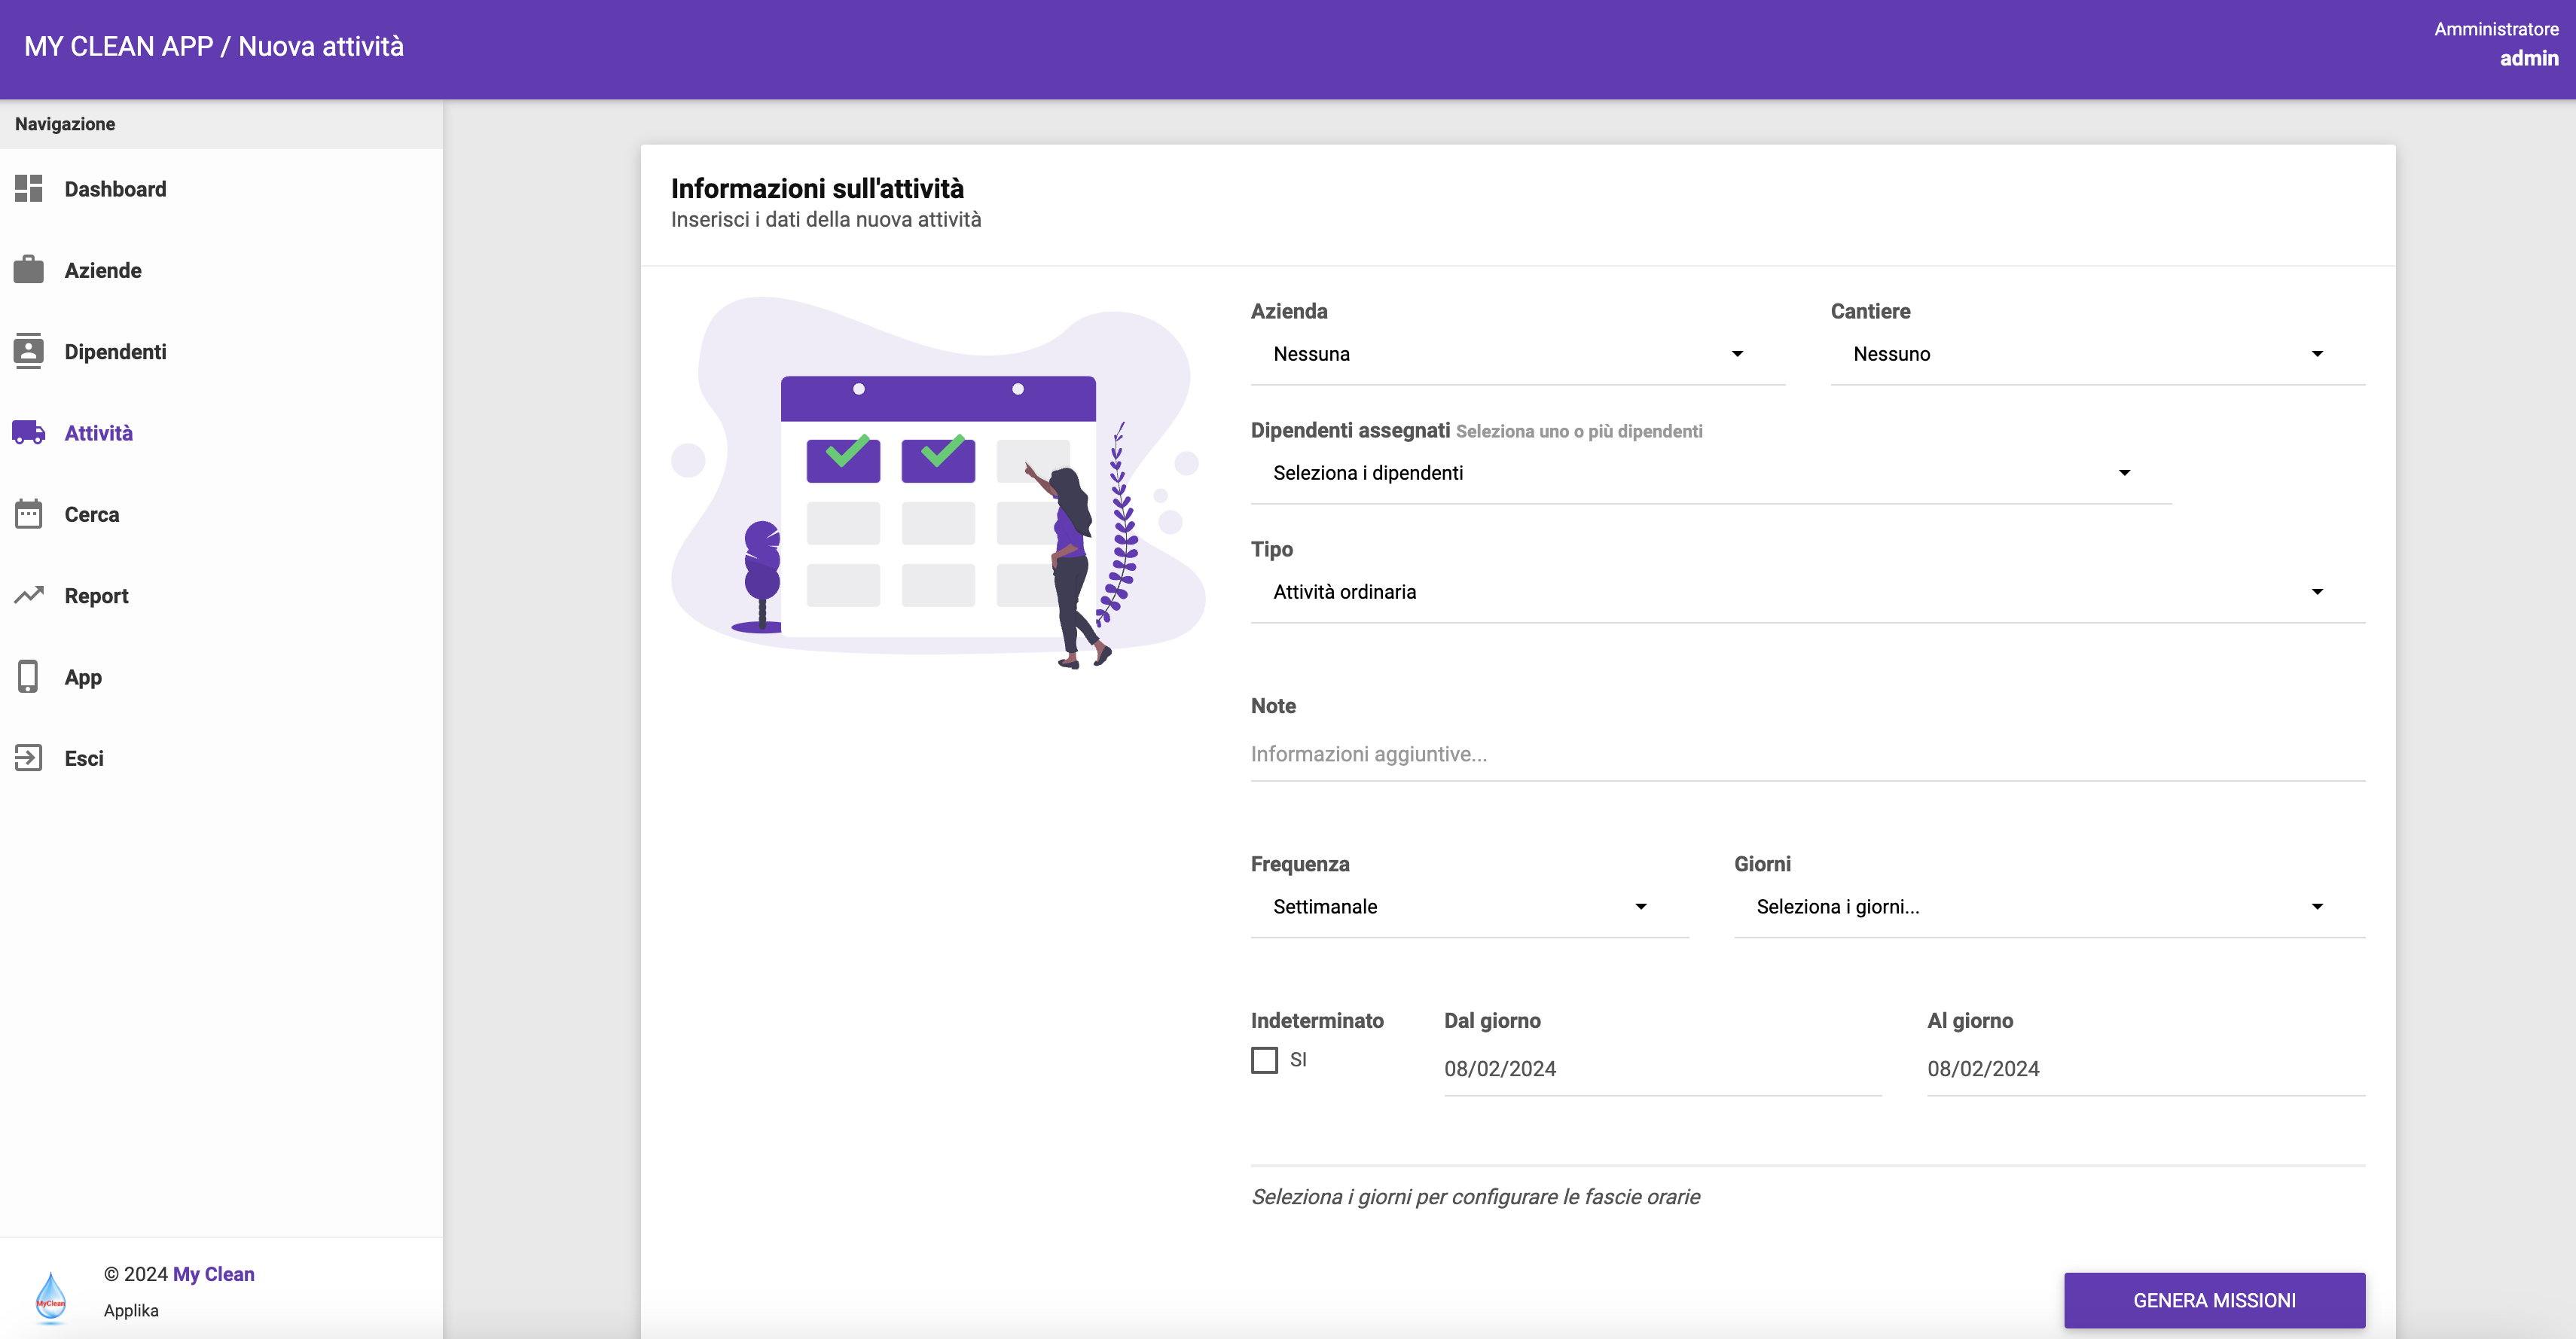Click the Al giorno date field
Viewport: 2576px width, 1339px height.
[2145, 1068]
